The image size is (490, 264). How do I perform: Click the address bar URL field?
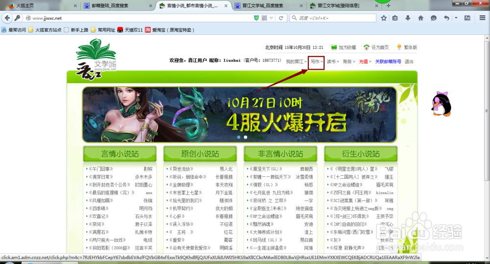click(141, 18)
